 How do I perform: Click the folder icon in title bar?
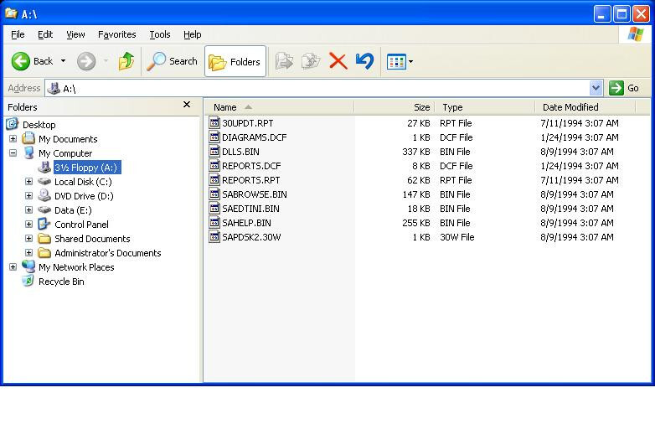[11, 13]
